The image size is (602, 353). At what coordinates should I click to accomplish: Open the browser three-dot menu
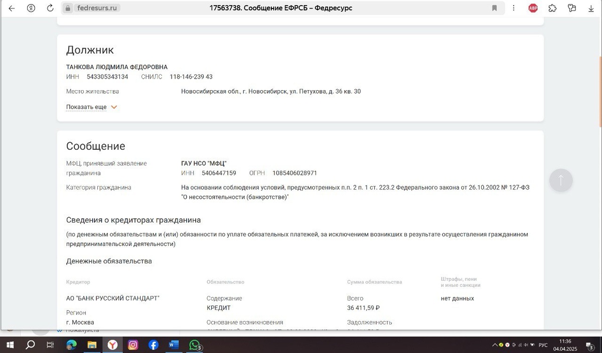click(513, 8)
